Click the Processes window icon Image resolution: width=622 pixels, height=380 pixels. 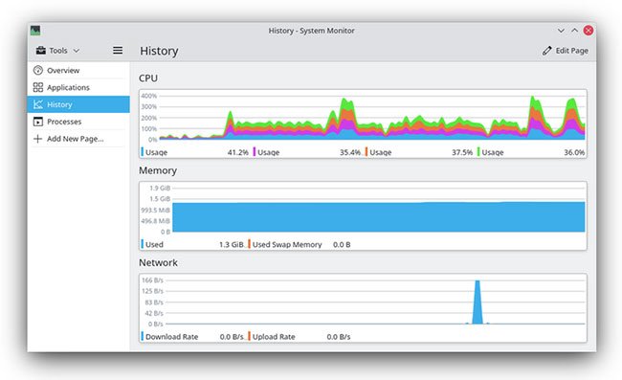coord(38,122)
